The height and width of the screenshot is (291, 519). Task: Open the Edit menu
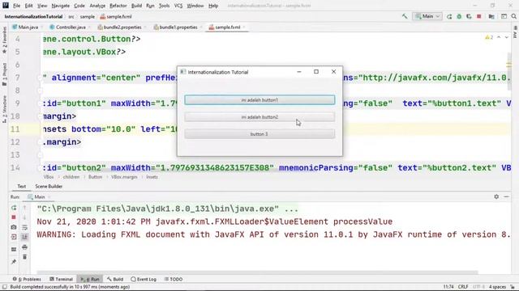click(x=29, y=6)
